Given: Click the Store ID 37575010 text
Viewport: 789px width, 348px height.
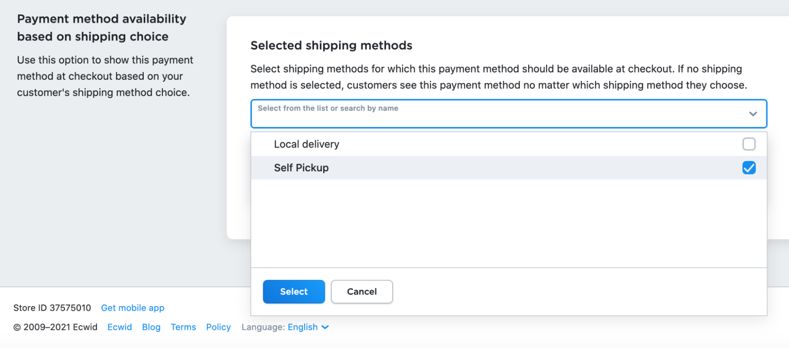Looking at the screenshot, I should 52,308.
